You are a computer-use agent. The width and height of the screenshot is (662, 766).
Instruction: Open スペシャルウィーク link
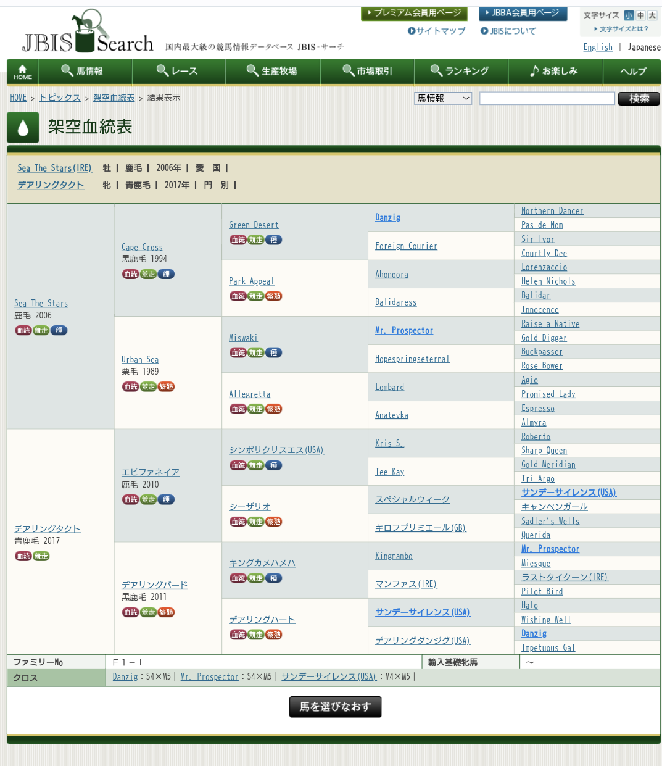tap(412, 499)
